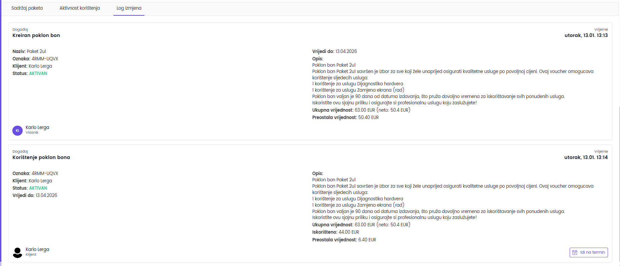Viewport: 620px width, 266px height.
Task: Select the Log izmjena tab
Action: (129, 8)
